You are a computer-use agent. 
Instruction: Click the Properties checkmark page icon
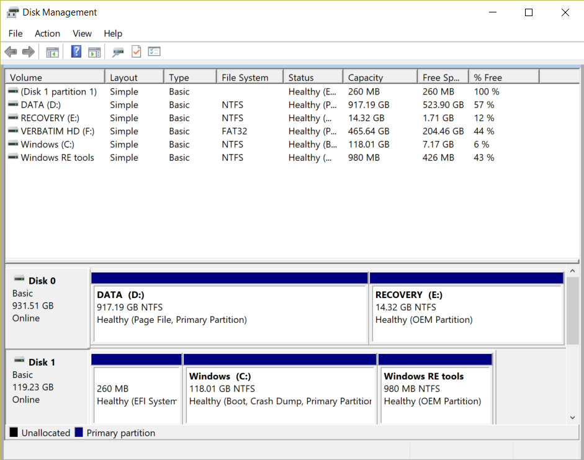click(x=136, y=52)
